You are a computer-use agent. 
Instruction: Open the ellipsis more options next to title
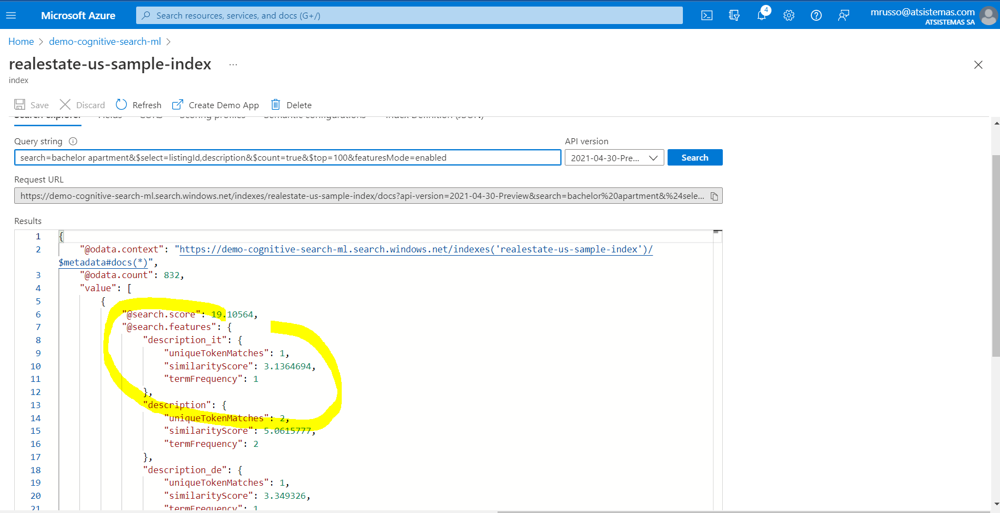pyautogui.click(x=233, y=64)
